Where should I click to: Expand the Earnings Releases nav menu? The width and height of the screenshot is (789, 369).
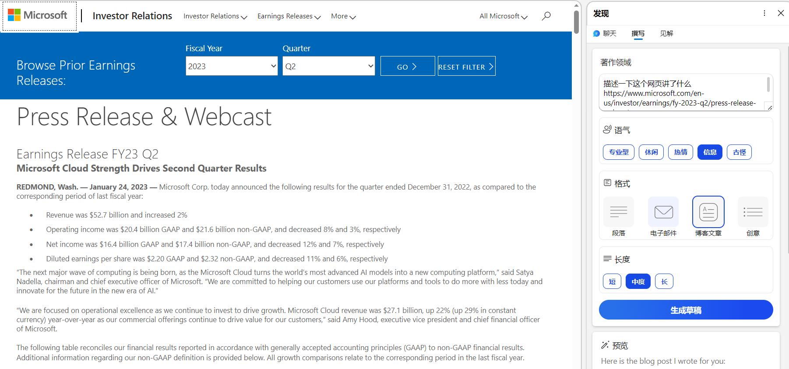click(289, 16)
